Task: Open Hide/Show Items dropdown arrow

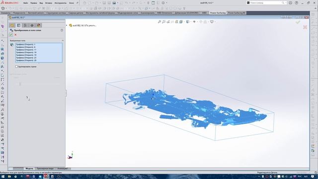Action: (x=197, y=22)
